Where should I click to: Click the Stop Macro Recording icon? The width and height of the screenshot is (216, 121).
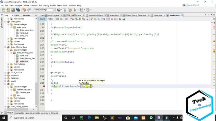[115, 19]
